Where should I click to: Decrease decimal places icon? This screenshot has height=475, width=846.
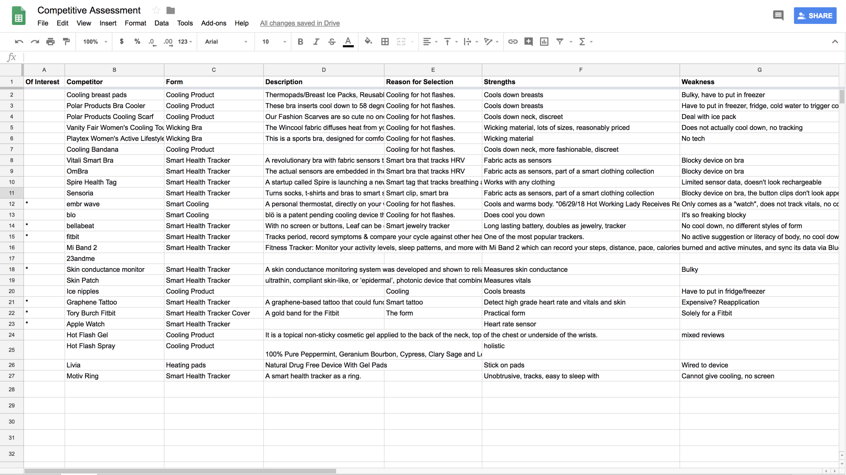coord(152,42)
